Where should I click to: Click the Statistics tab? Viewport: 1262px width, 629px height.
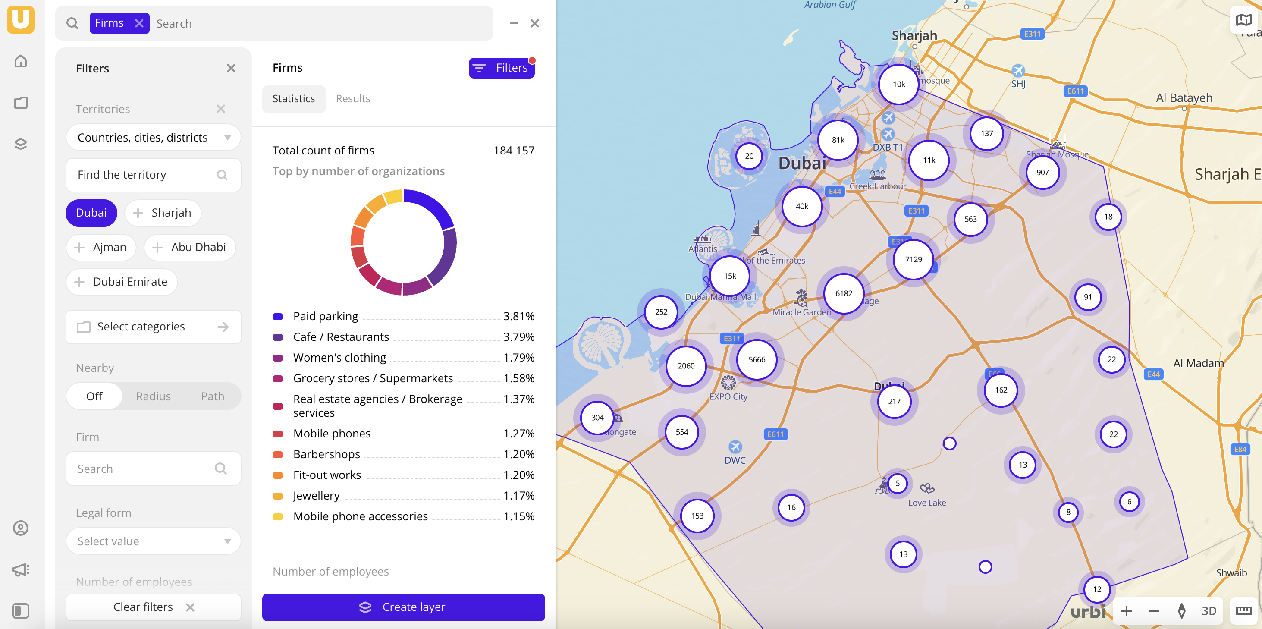pyautogui.click(x=294, y=98)
